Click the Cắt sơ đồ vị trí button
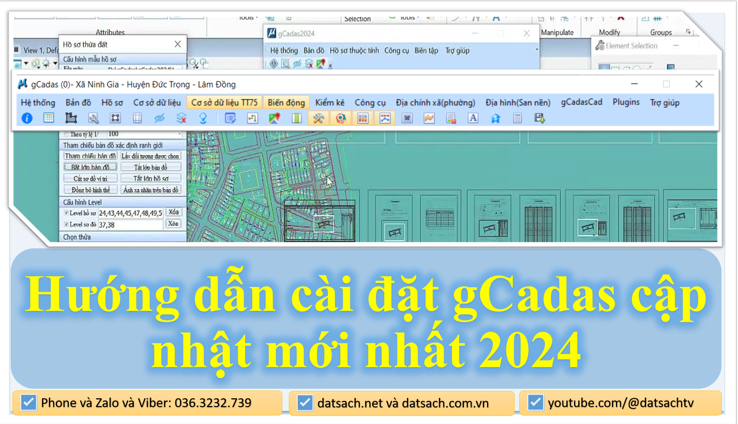Image resolution: width=738 pixels, height=424 pixels. [90, 179]
